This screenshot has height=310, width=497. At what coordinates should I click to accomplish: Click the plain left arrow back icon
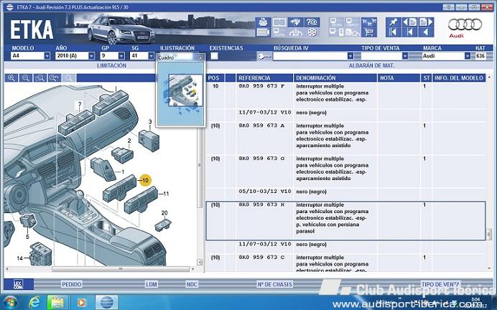426,32
